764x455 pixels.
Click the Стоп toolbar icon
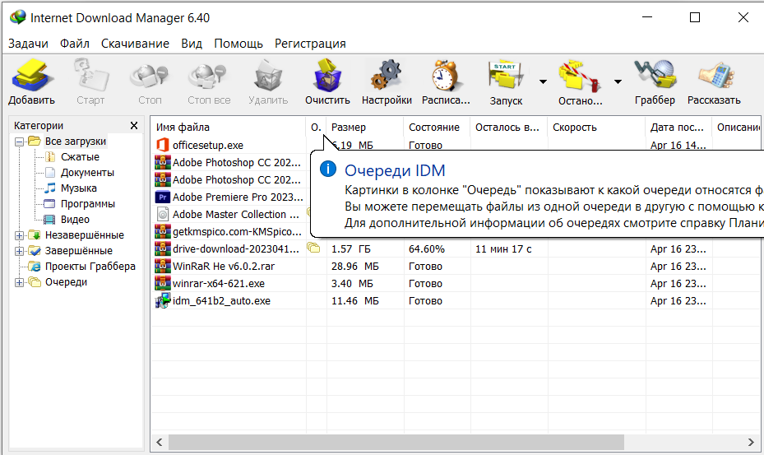click(x=150, y=76)
